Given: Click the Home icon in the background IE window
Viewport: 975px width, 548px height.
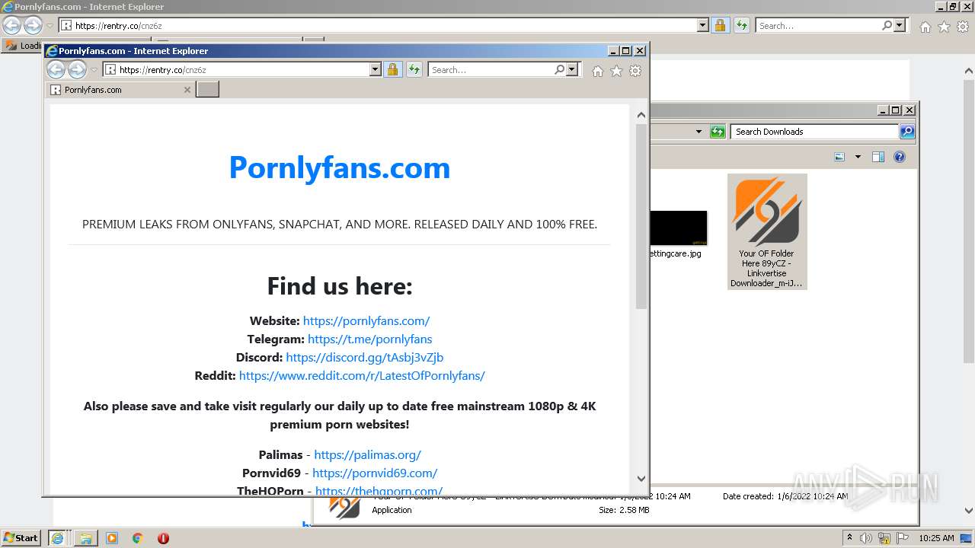Looking at the screenshot, I should click(x=925, y=27).
